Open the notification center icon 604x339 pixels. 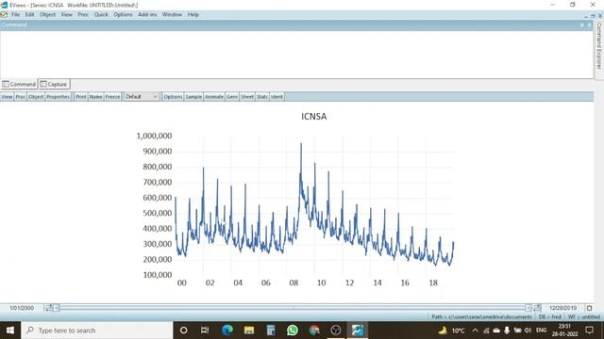pyautogui.click(x=589, y=331)
